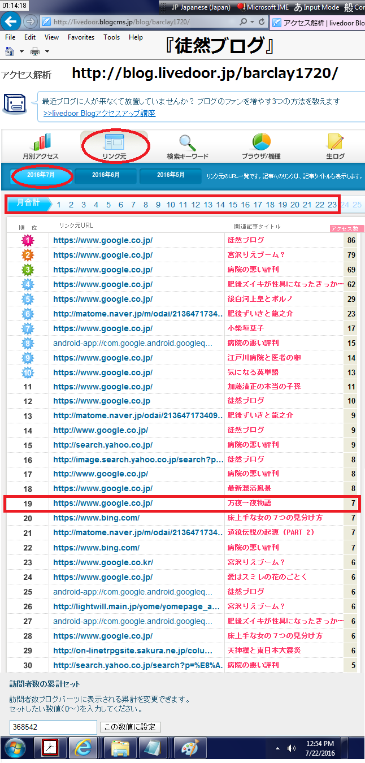Open rank 6 matome.naver.jp referrer link
365x763 pixels.
click(138, 314)
